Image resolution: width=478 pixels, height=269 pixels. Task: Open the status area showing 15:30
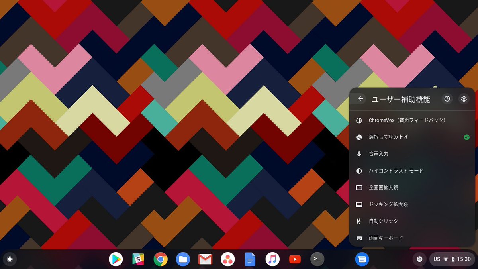452,259
